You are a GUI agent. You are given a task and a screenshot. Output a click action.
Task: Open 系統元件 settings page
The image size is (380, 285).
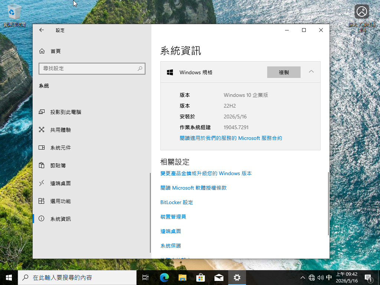(x=92, y=148)
